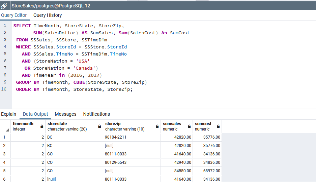The width and height of the screenshot is (316, 185).
Task: Click the lock icon in storestate column
Action: tap(99, 126)
